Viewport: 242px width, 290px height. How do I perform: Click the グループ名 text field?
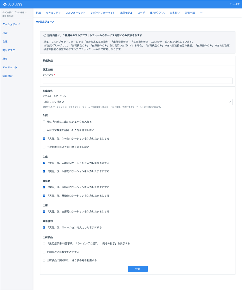point(138,81)
